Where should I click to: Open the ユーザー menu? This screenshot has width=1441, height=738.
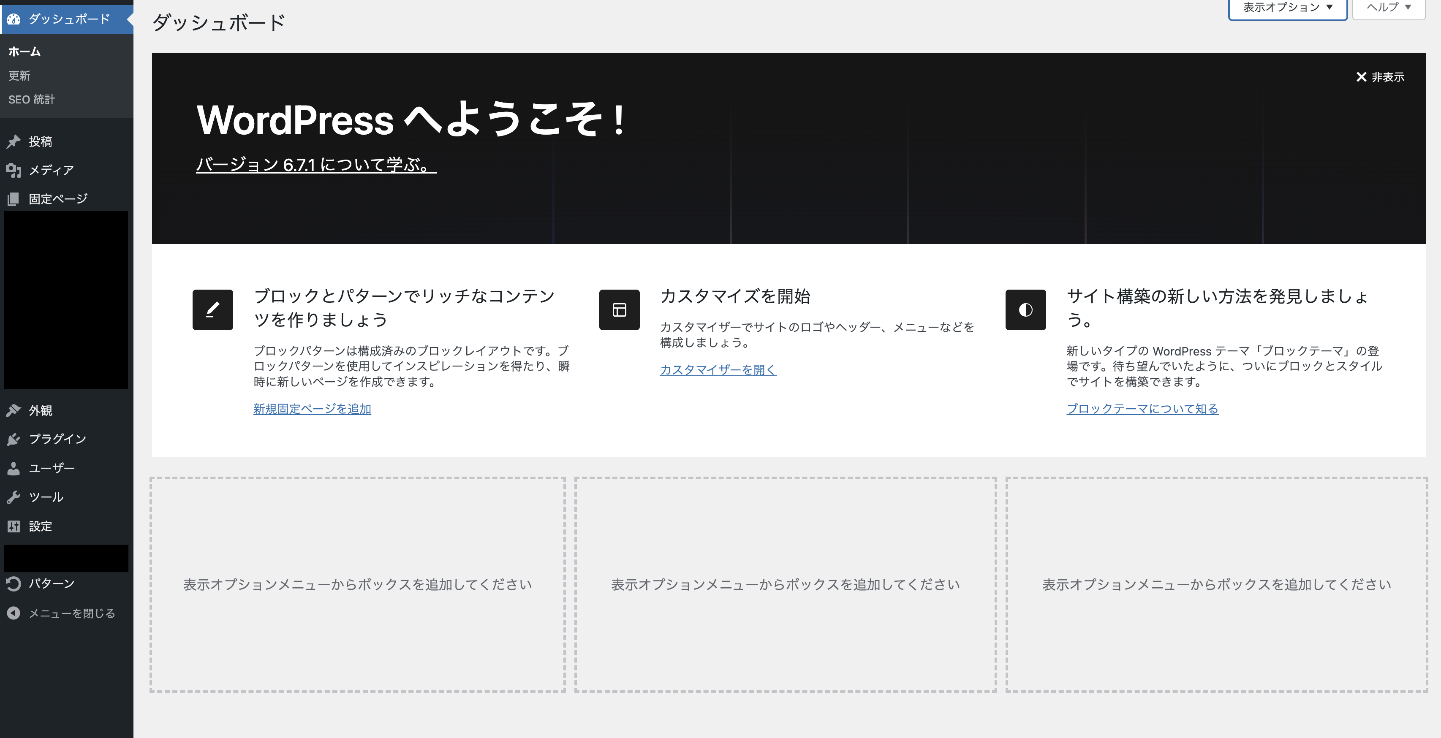[x=67, y=468]
